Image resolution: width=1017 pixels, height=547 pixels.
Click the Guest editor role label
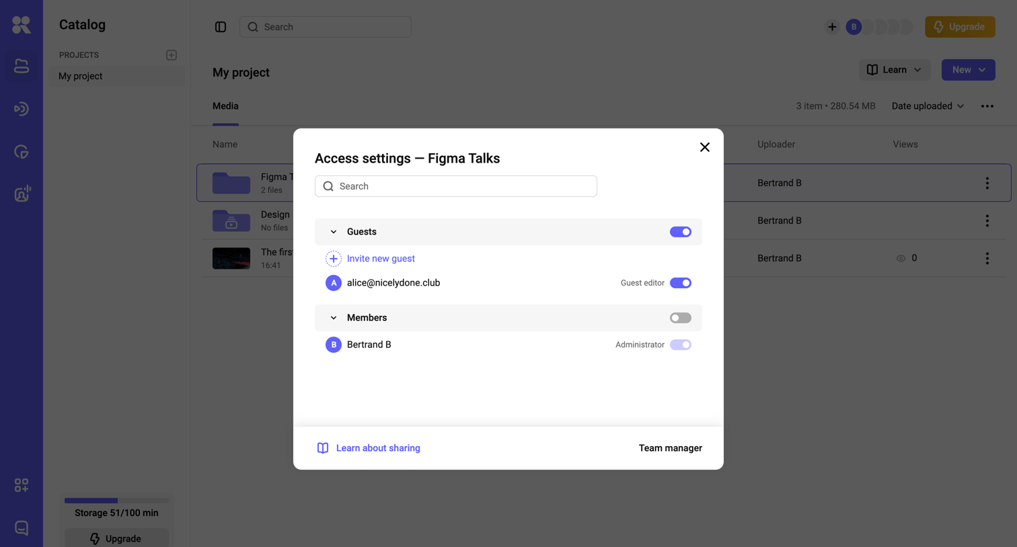(642, 283)
